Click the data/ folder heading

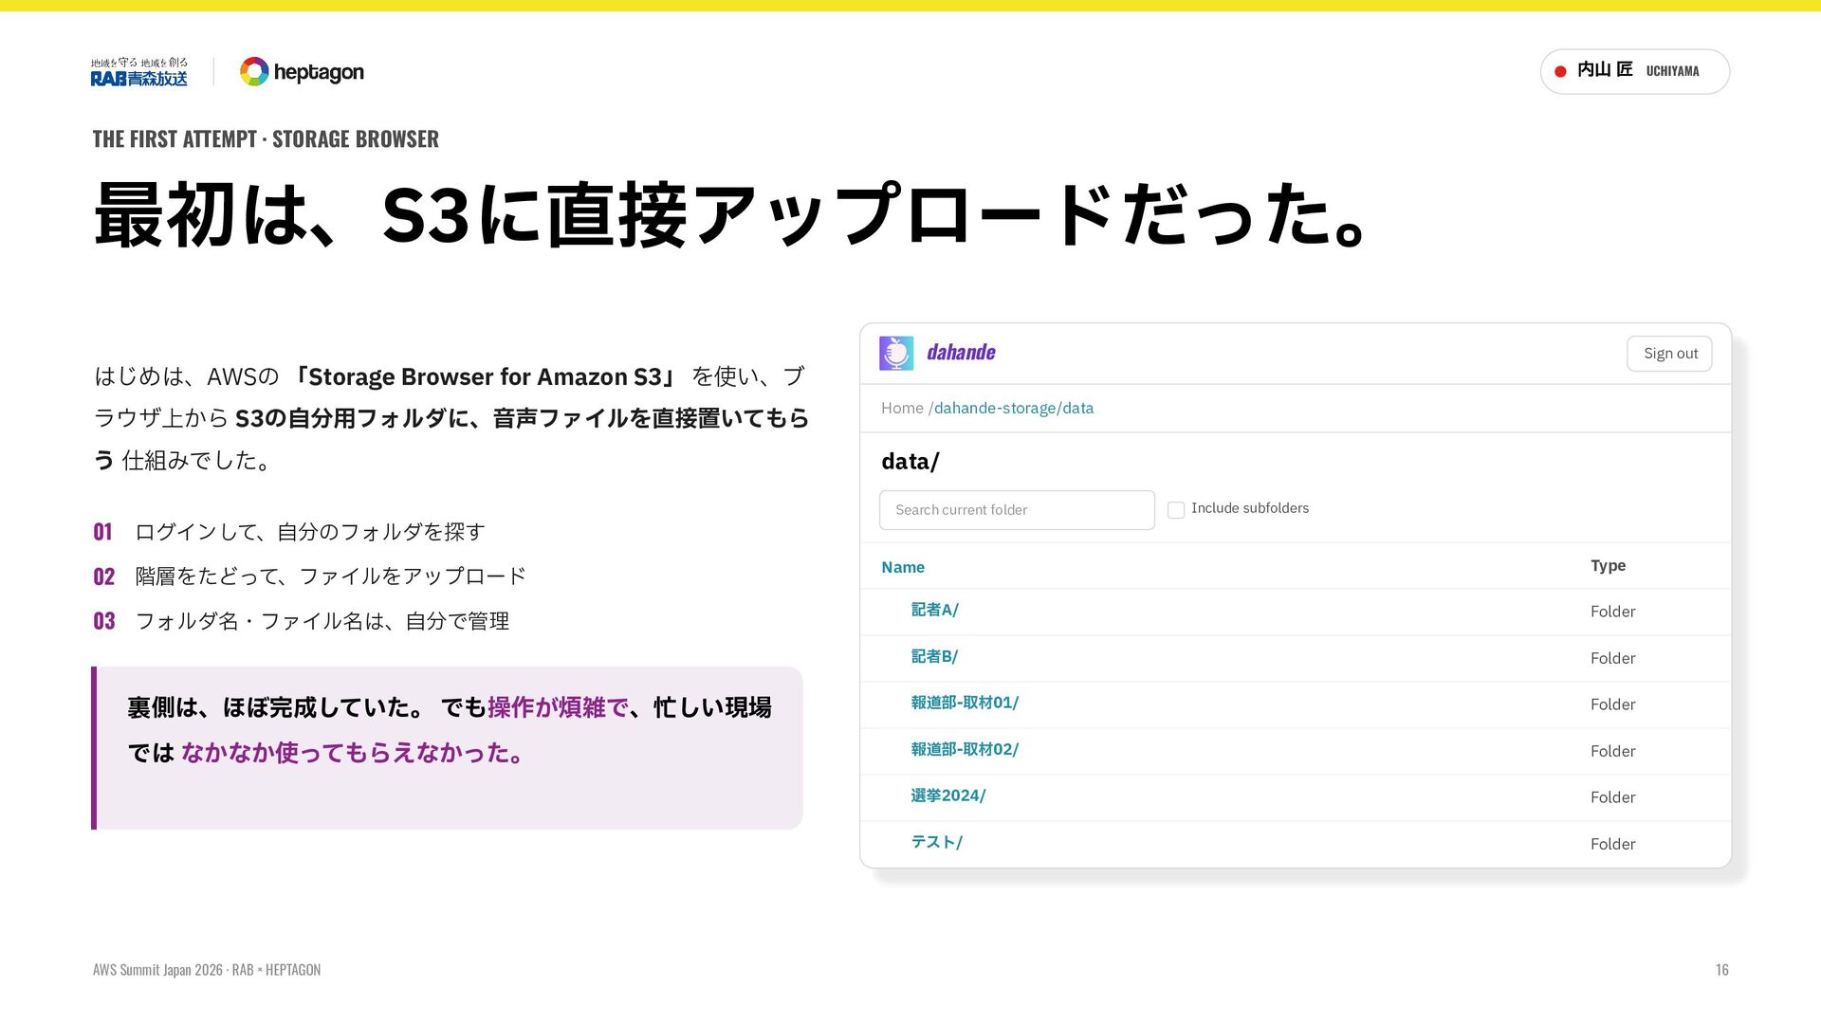(910, 462)
